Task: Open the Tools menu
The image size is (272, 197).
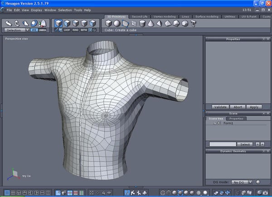Action: coord(78,10)
